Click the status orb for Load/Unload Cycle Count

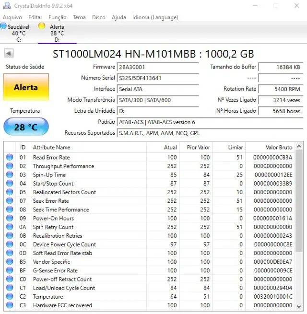[x=10, y=288]
